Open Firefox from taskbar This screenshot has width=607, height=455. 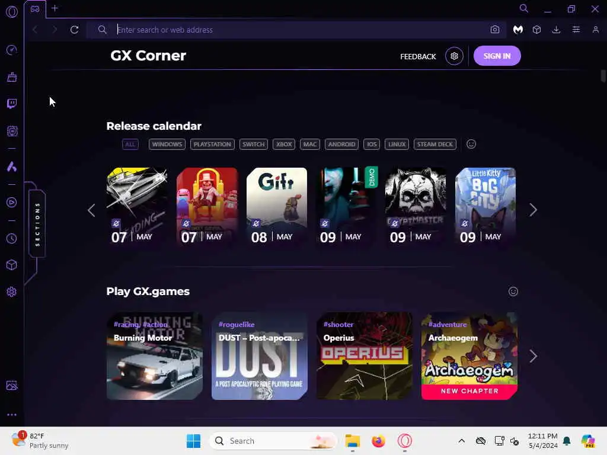[x=378, y=441]
